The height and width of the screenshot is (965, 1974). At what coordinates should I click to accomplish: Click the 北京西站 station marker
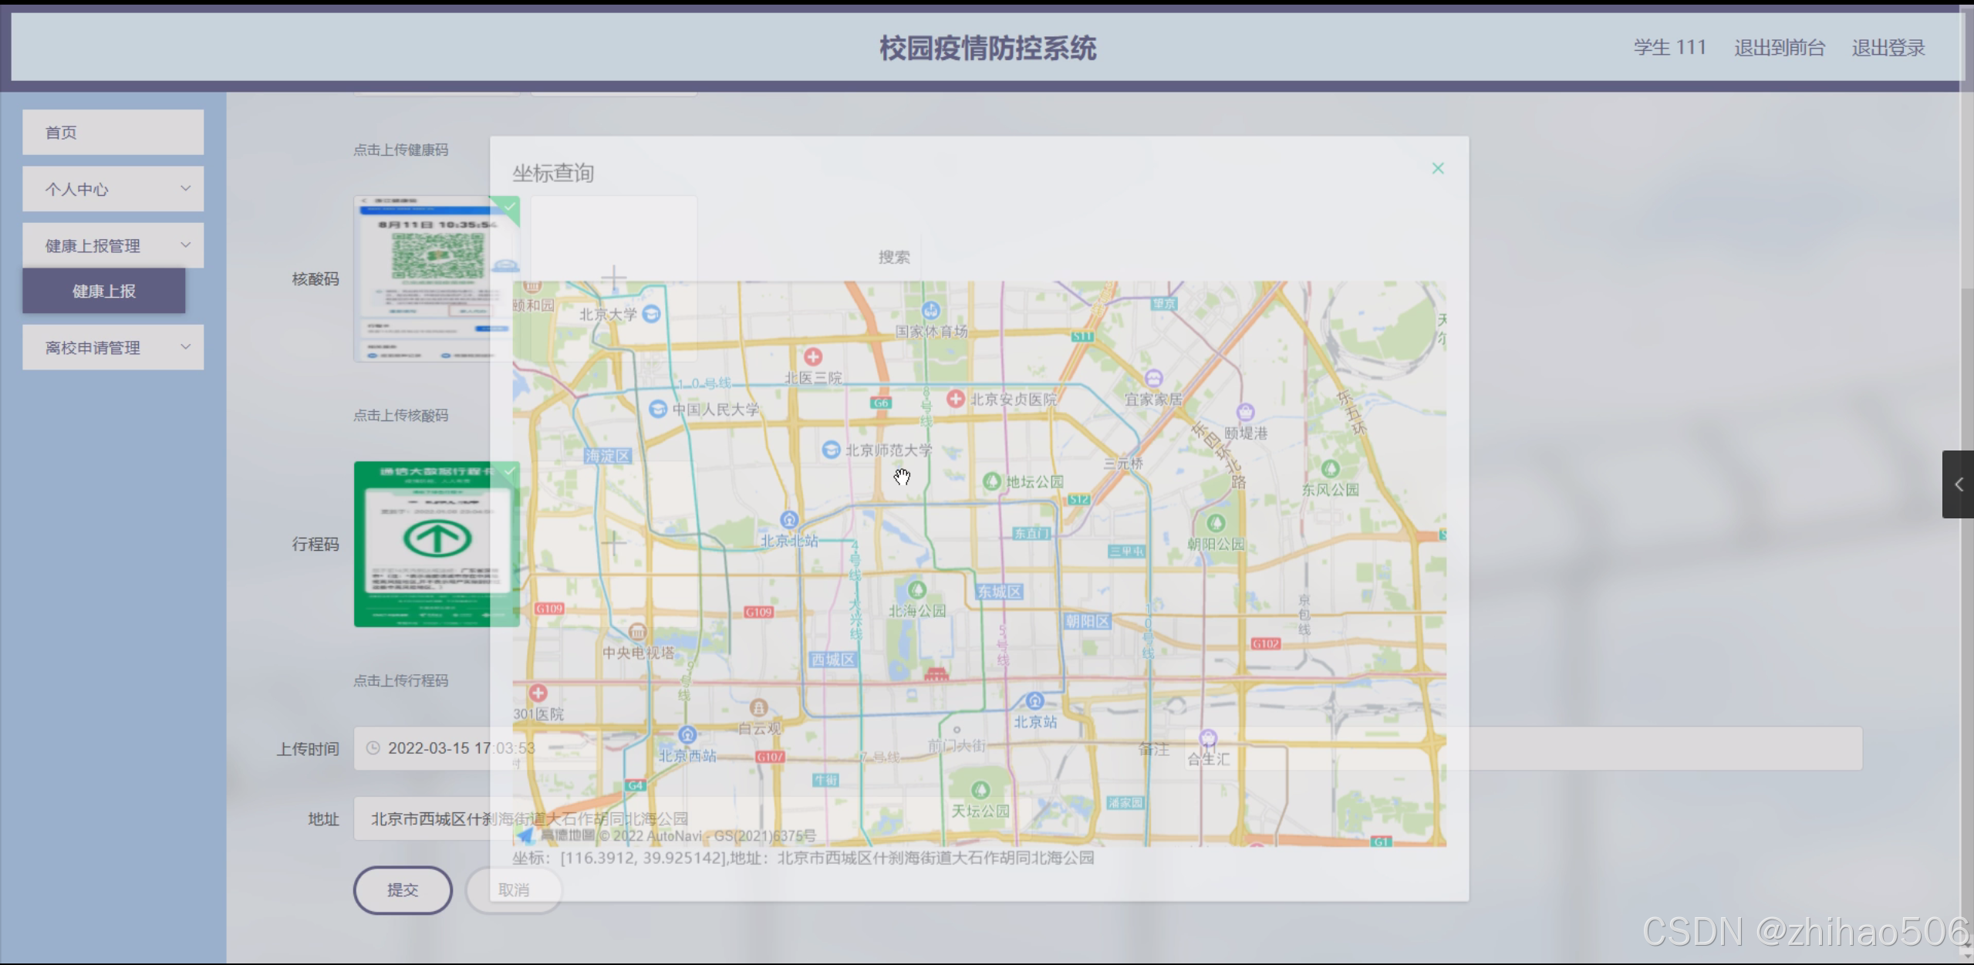687,734
